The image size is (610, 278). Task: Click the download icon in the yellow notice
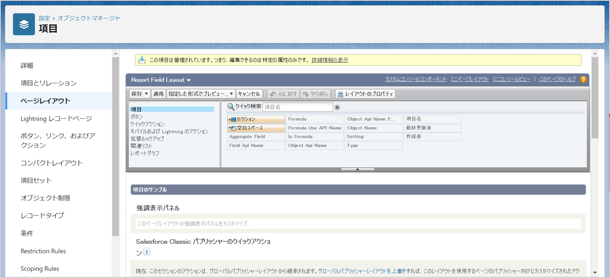(x=142, y=60)
